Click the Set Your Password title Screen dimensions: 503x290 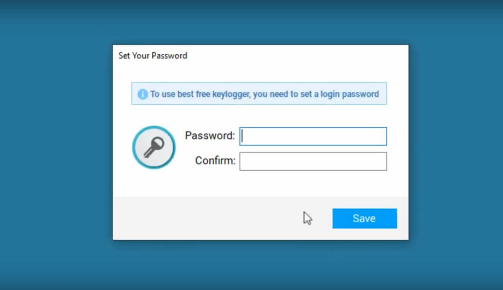(x=153, y=56)
